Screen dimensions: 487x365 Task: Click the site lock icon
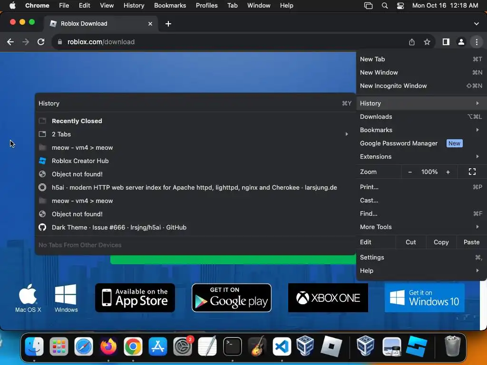60,42
